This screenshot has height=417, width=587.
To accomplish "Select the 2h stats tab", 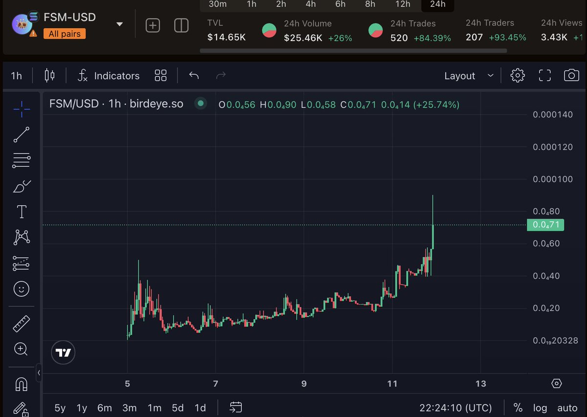I will coord(281,4).
